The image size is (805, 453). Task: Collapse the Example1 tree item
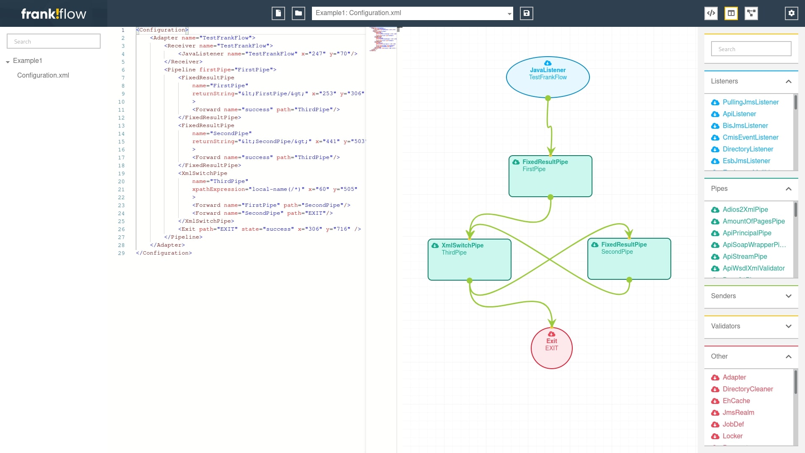8,60
